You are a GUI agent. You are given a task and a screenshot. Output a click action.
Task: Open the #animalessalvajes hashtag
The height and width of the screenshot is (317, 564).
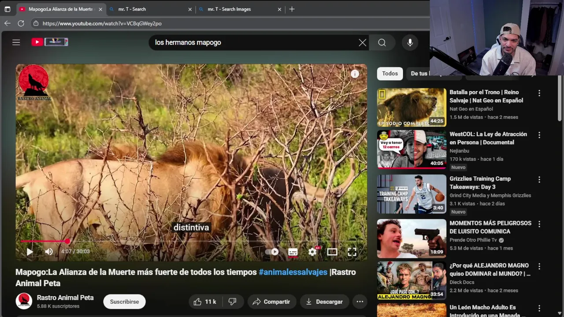[x=293, y=272]
